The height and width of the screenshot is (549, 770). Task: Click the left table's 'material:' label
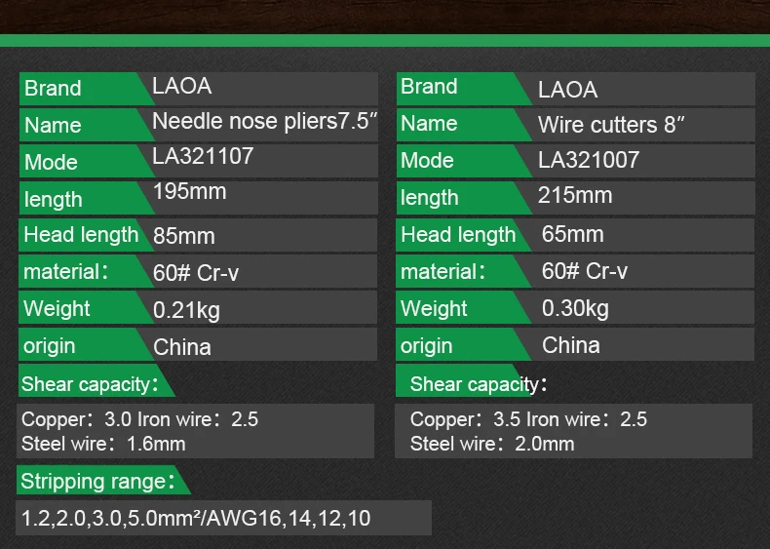tap(66, 272)
